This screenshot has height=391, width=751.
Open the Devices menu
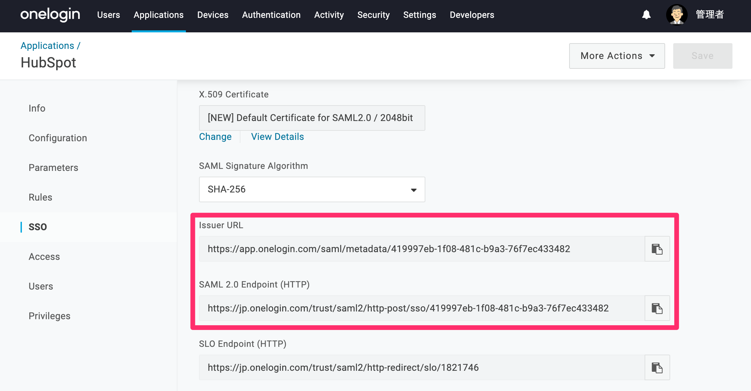pos(213,15)
